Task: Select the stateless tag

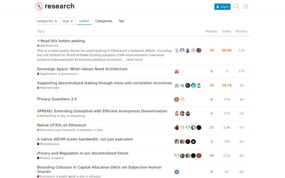Action: (85, 130)
